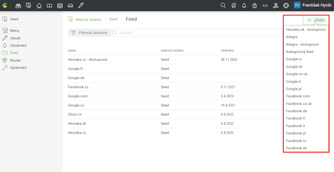The width and height of the screenshot is (334, 172).
Task: Click the Menu sidebar icon
Action: [x=5, y=31]
